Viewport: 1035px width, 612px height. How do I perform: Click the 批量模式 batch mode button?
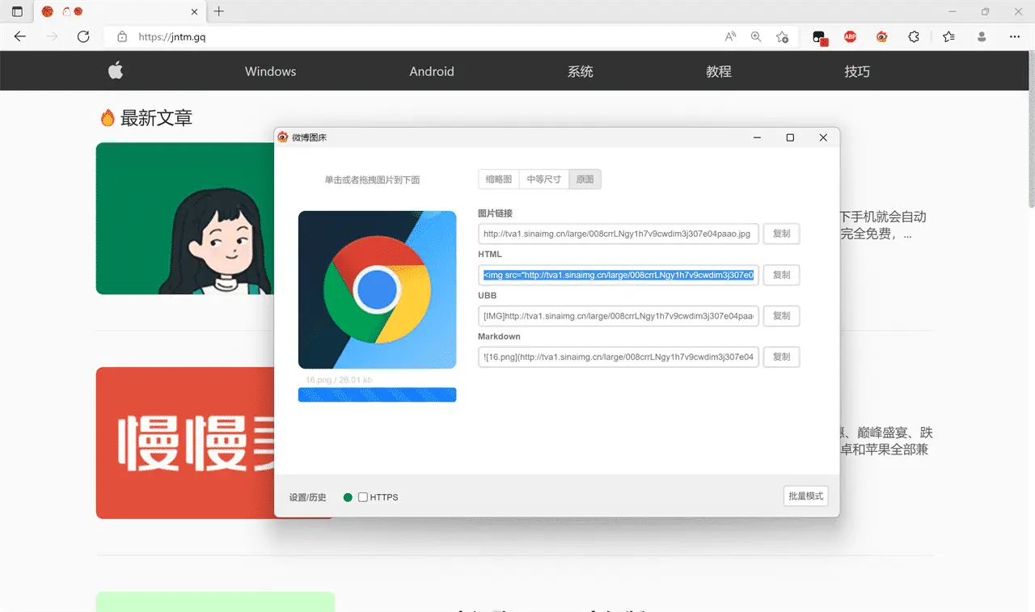pos(805,496)
